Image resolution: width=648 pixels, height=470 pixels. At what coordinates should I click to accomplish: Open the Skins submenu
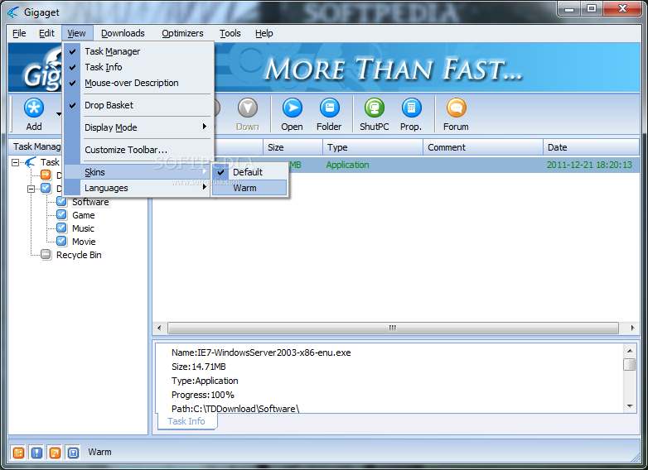(138, 172)
